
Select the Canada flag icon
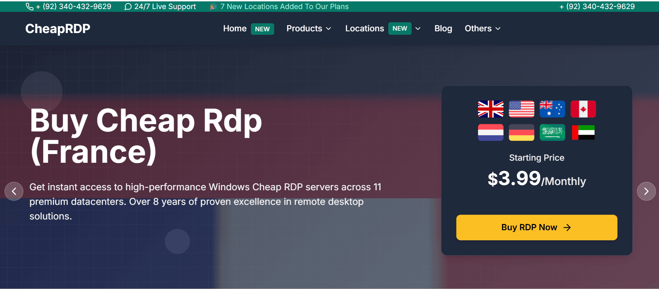583,109
